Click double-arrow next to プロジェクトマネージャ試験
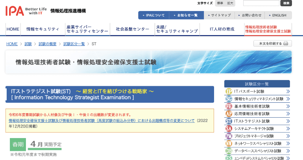Screen dimensions: 303x160 [288, 136]
